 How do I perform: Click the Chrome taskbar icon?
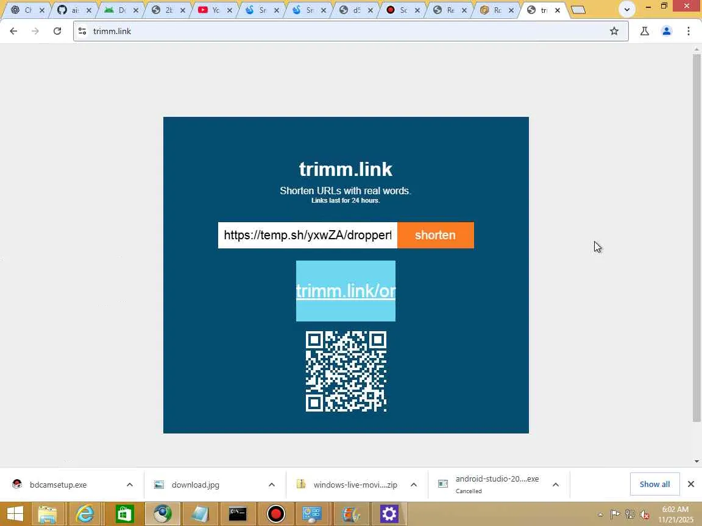point(163,514)
